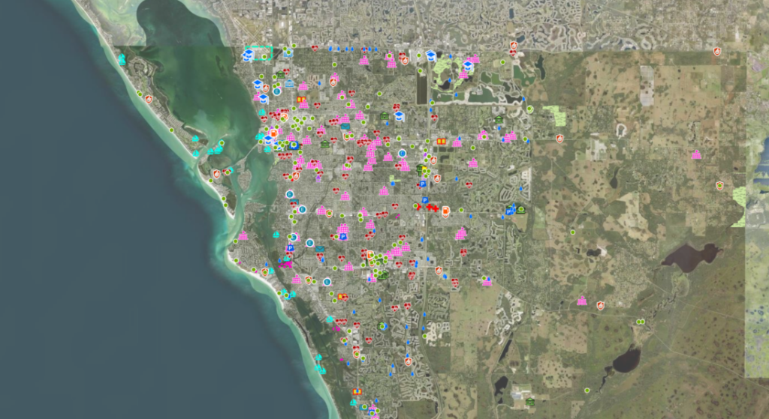Select the cyan sailboat pair on the southern beach
The width and height of the screenshot is (769, 419).
tap(320, 369)
